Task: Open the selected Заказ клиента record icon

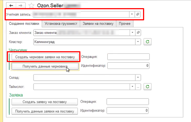Action: click(138, 33)
